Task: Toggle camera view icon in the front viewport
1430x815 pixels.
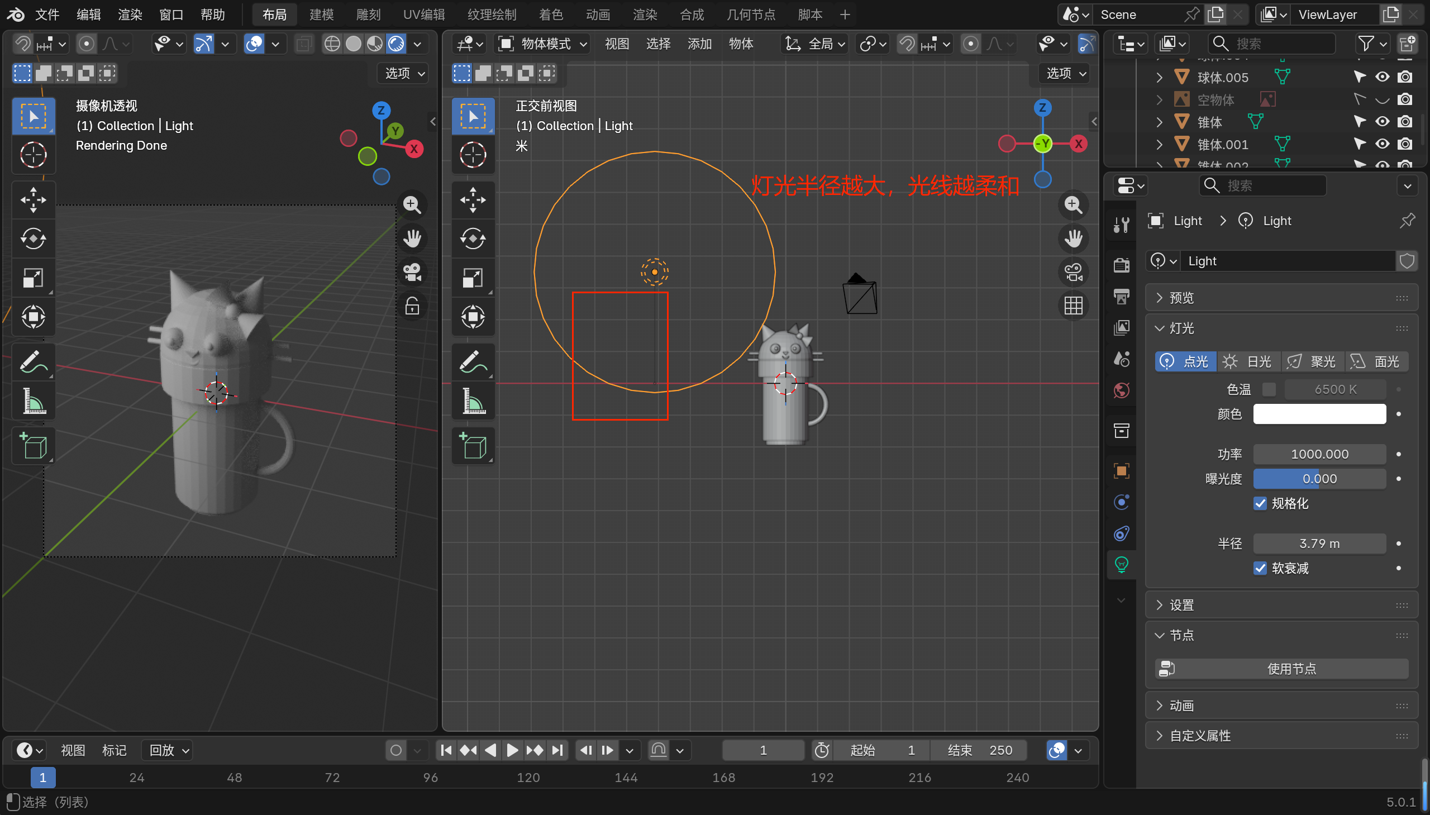Action: pos(1073,273)
